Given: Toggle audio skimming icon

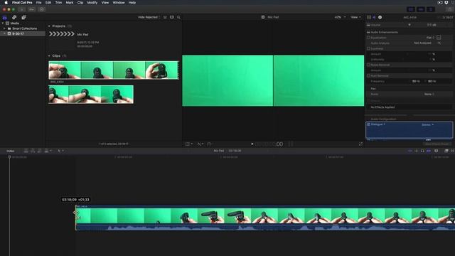Looking at the screenshot, I should [x=417, y=151].
